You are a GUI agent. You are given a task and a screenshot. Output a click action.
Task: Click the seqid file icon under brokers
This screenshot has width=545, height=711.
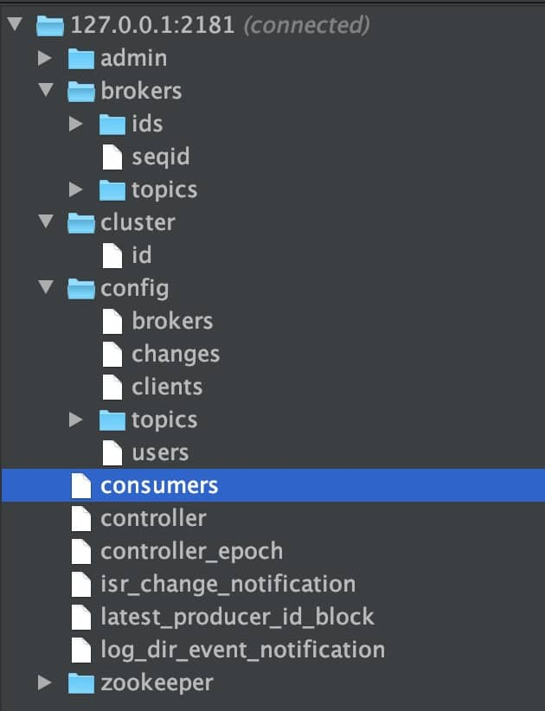tap(112, 157)
